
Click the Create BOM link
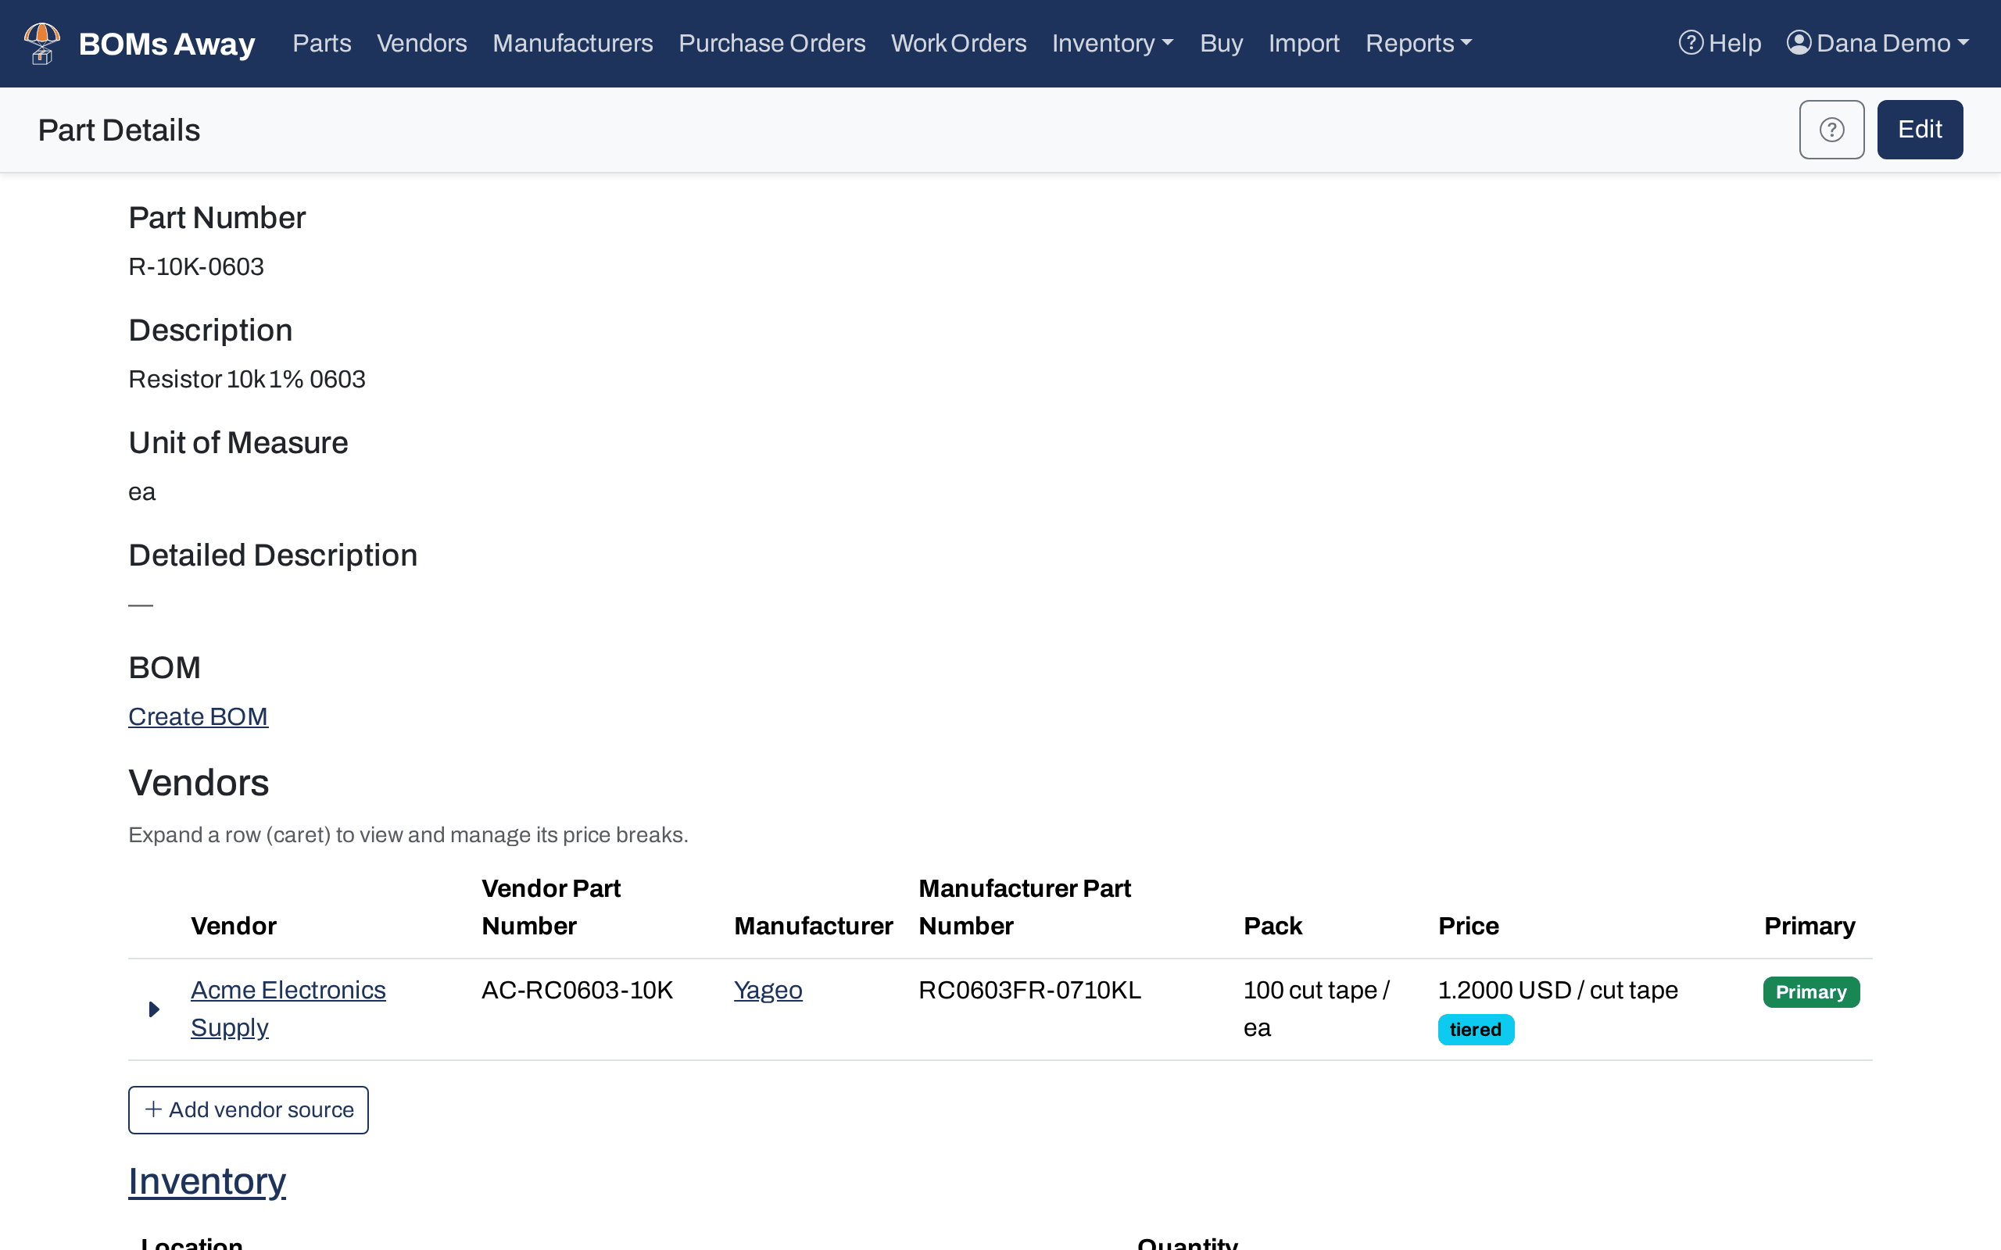[198, 716]
